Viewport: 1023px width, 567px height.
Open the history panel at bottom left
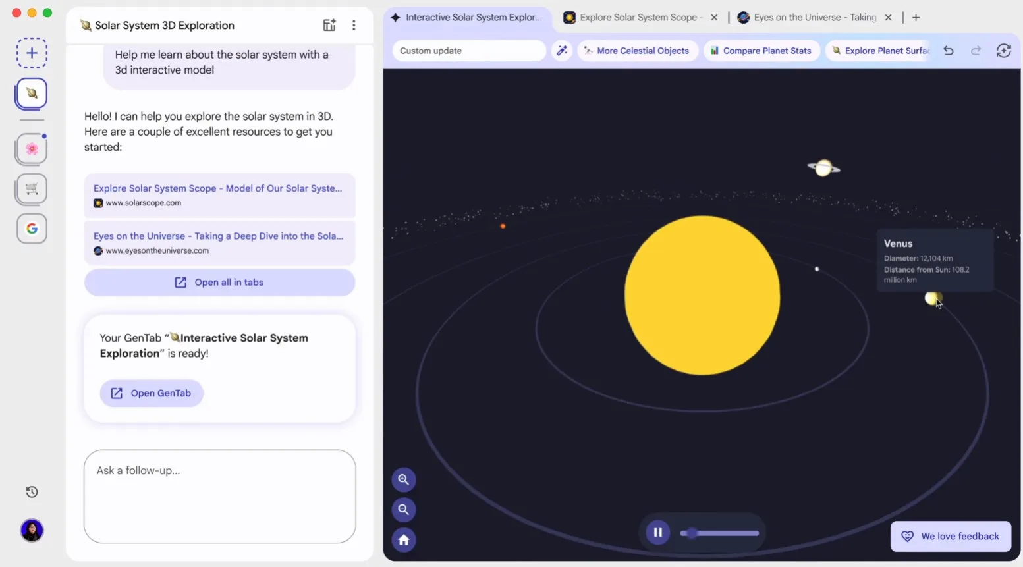[x=31, y=491]
